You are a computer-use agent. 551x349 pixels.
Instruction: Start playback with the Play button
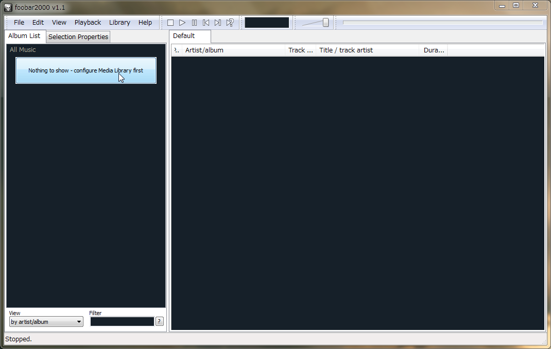point(182,23)
